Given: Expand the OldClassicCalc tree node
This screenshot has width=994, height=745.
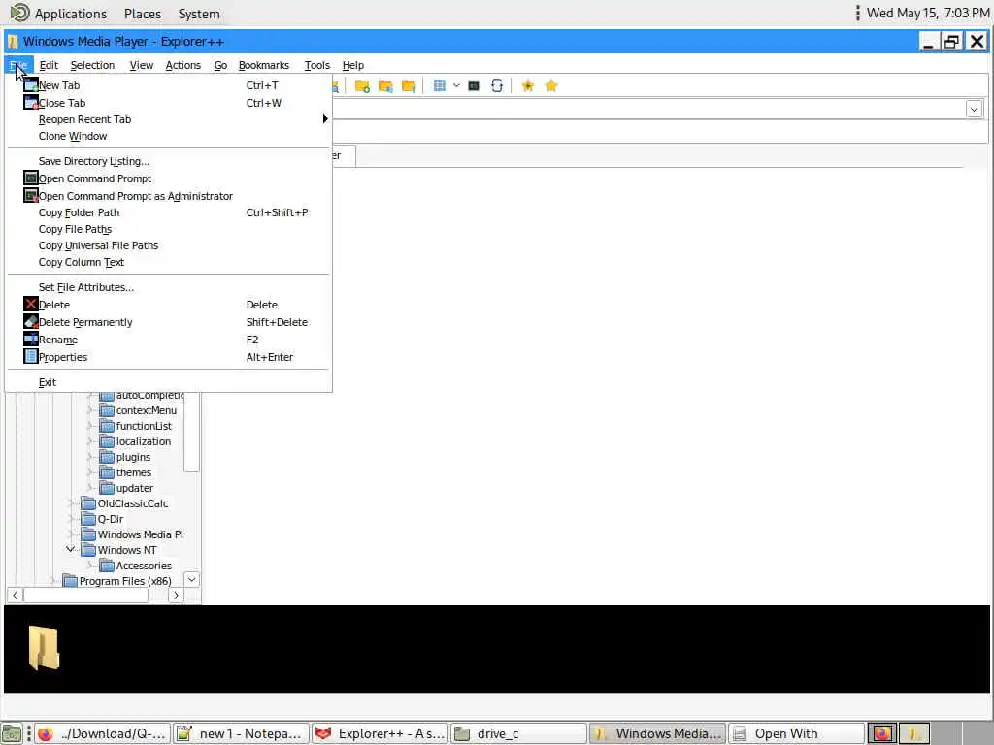Looking at the screenshot, I should (x=71, y=503).
